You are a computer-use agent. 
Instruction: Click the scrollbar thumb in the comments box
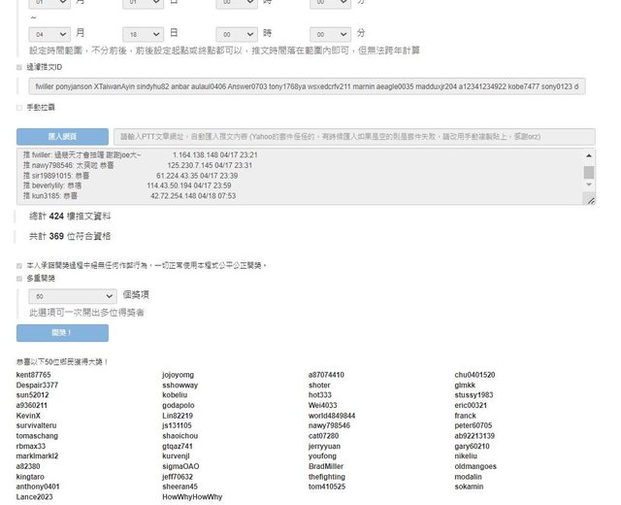[x=588, y=172]
